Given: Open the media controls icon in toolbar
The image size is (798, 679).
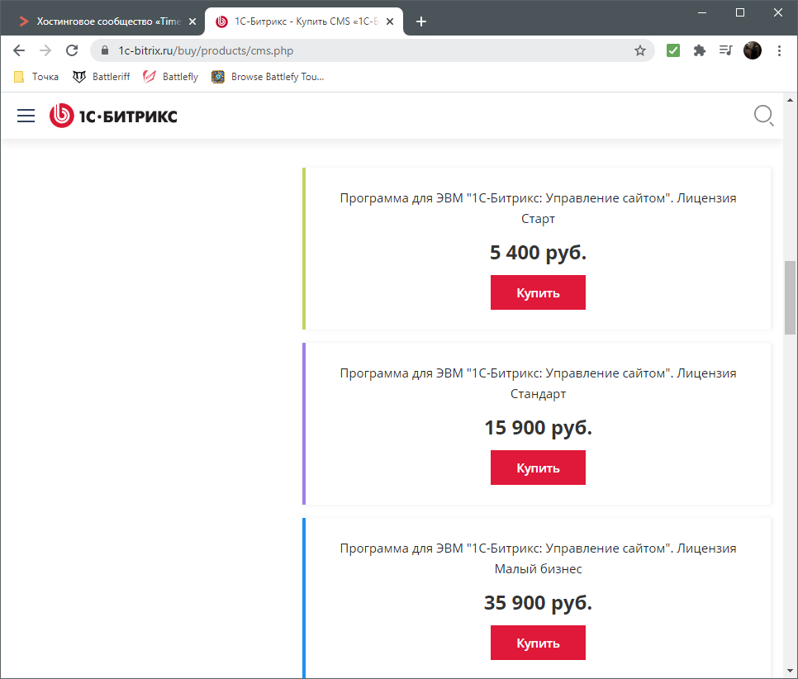Looking at the screenshot, I should (x=725, y=50).
